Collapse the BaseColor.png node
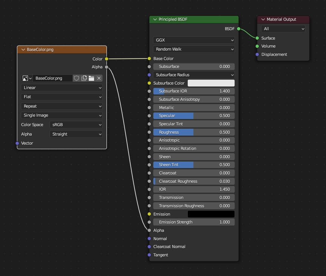The image size is (326, 276). point(23,50)
